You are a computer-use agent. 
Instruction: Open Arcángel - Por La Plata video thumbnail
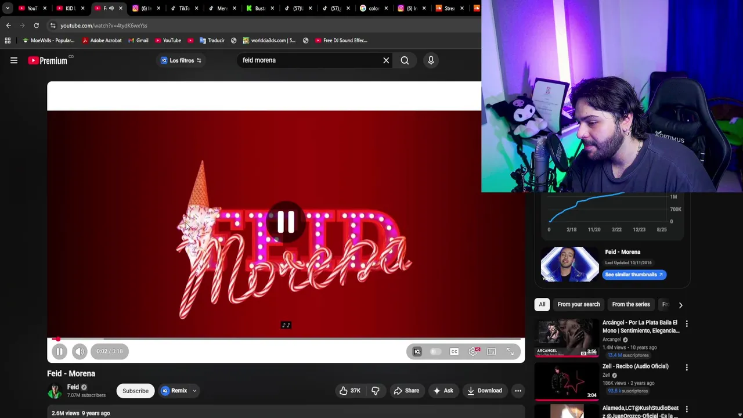tap(567, 337)
